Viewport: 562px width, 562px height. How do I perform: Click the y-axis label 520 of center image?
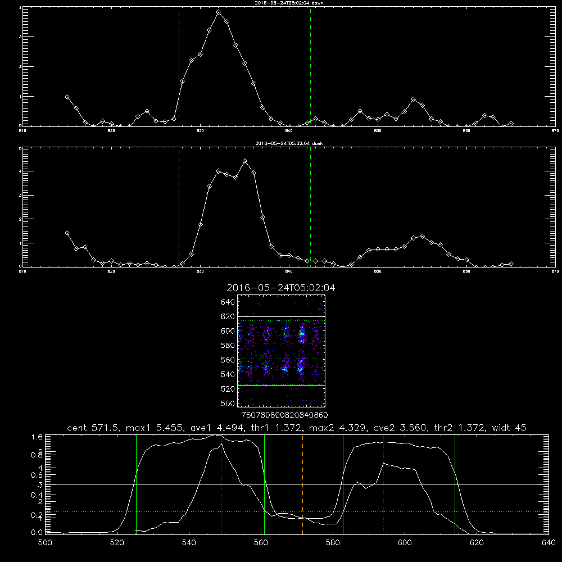(228, 389)
